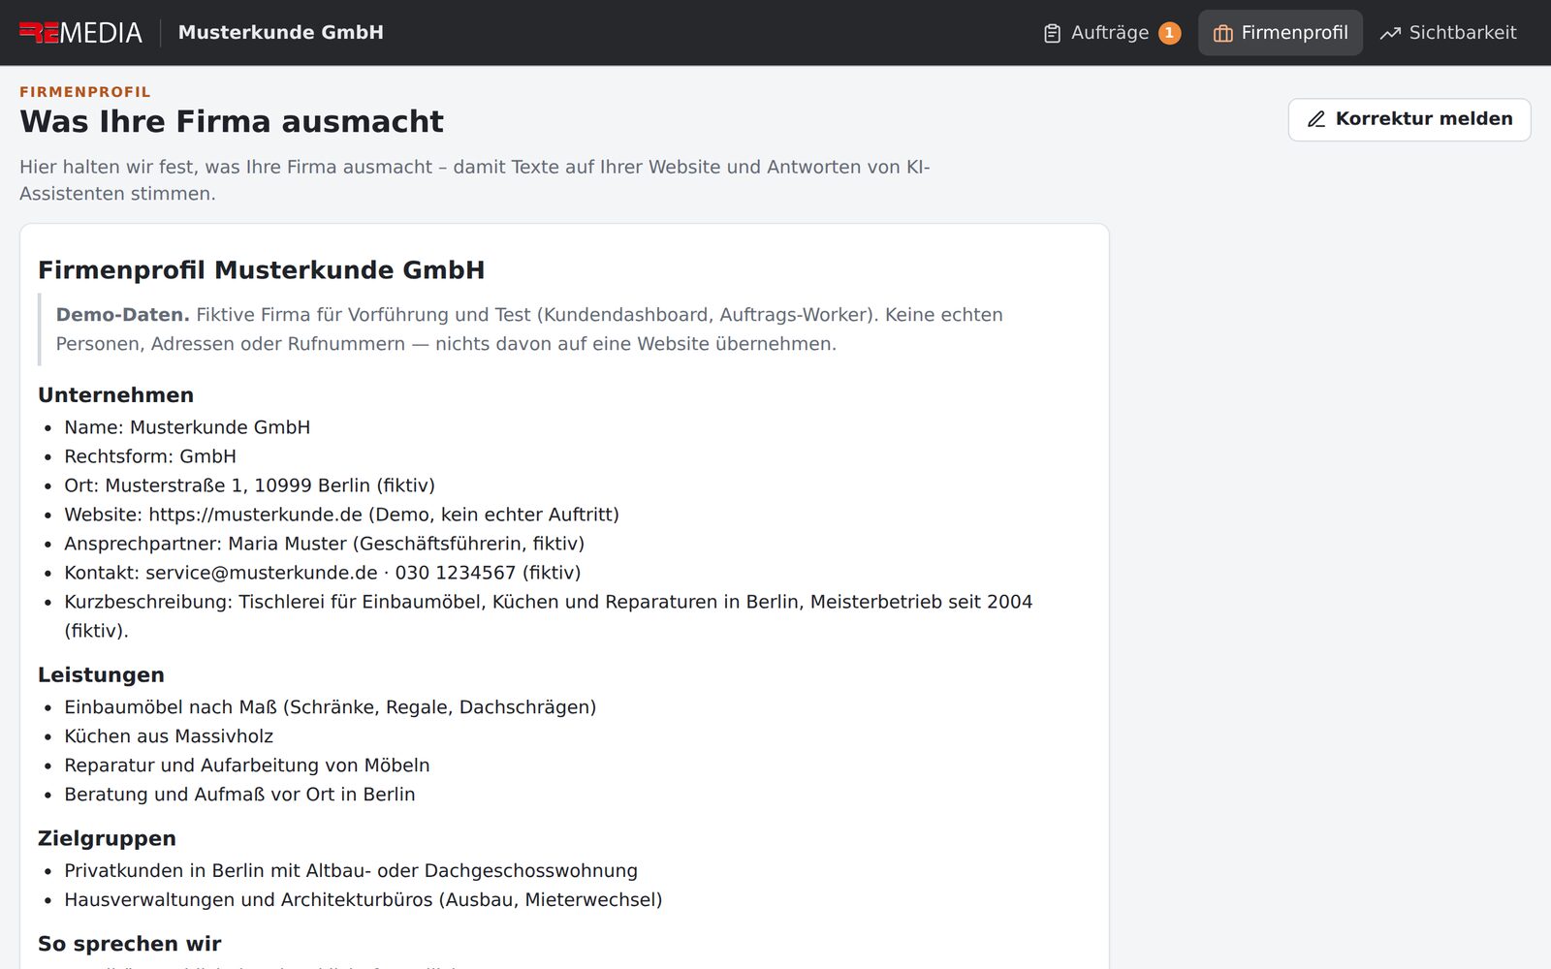
Task: Click the REMEDIA logo
Action: tap(80, 33)
